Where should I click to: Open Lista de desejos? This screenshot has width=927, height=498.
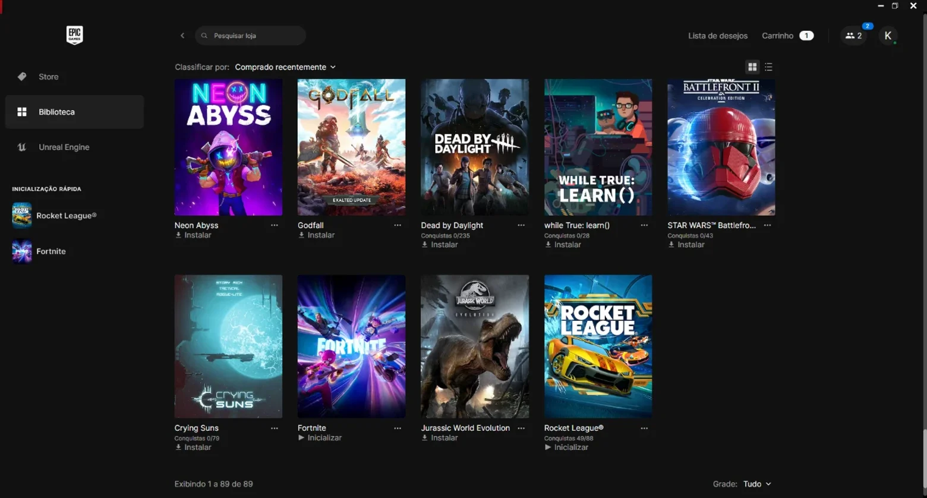point(718,36)
